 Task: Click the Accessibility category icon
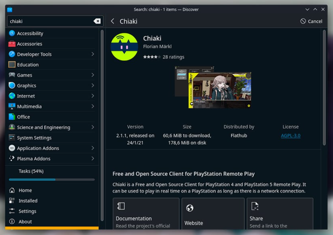12,33
